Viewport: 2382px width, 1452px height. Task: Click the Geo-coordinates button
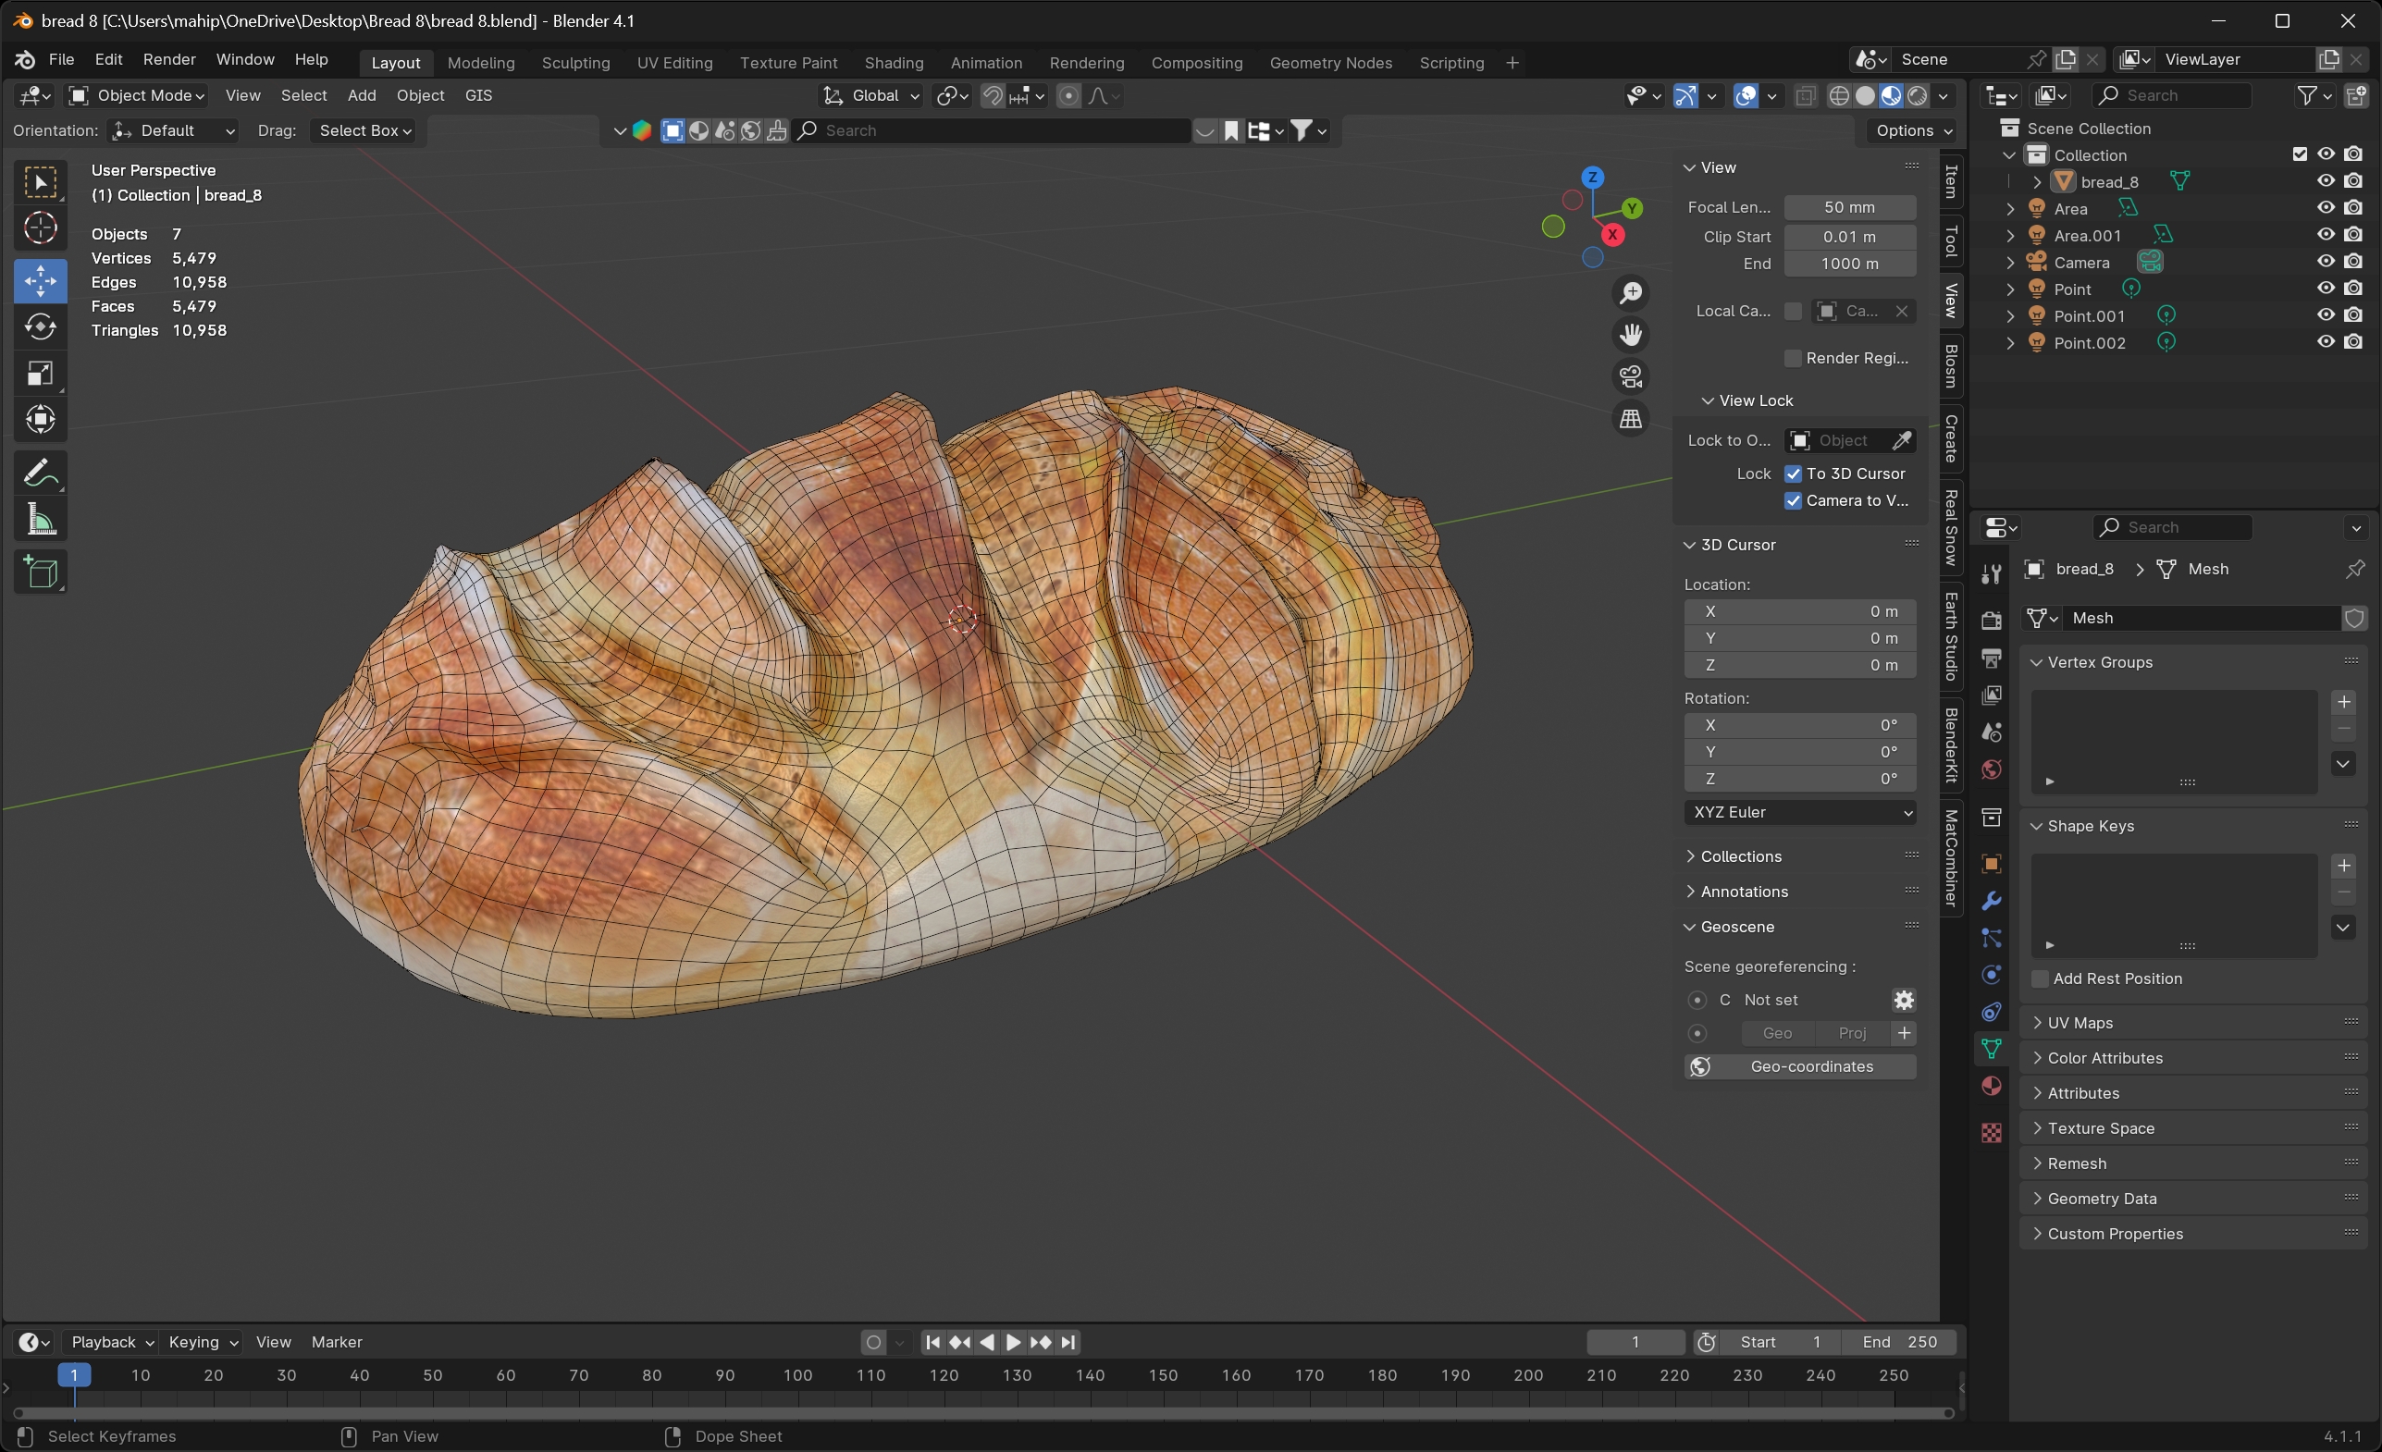(x=1810, y=1066)
